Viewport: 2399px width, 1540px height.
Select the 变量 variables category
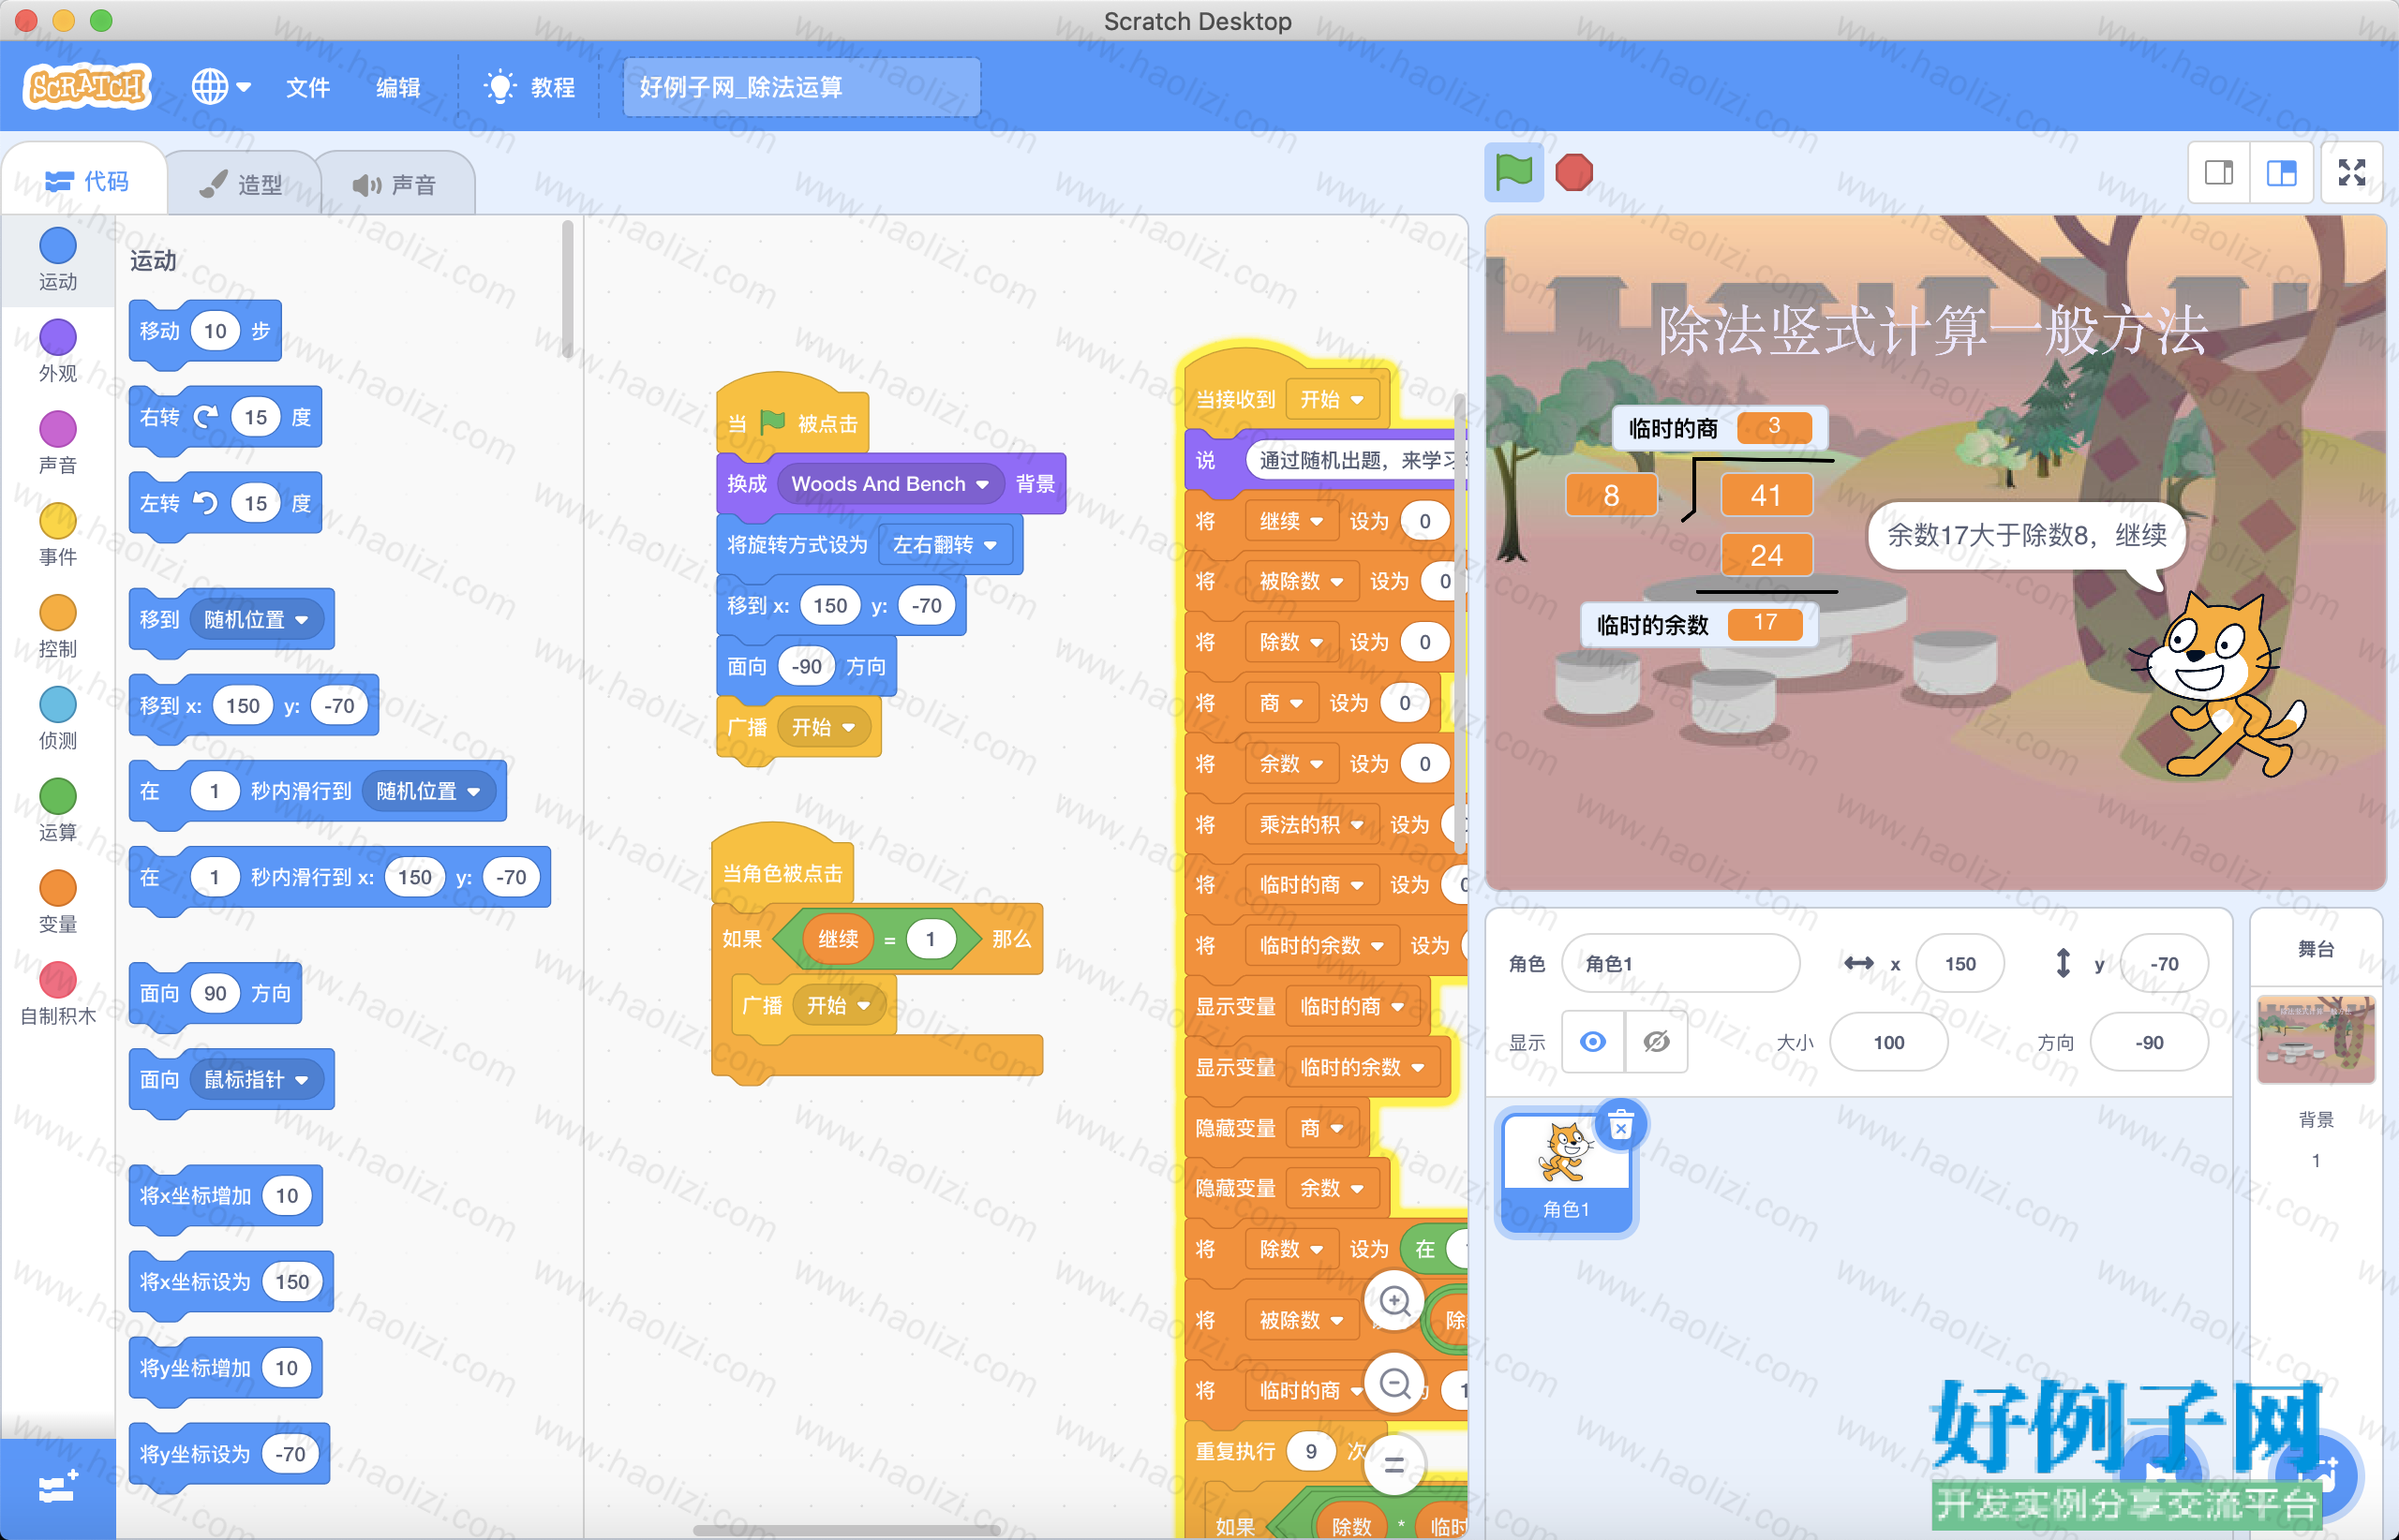pos(58,902)
